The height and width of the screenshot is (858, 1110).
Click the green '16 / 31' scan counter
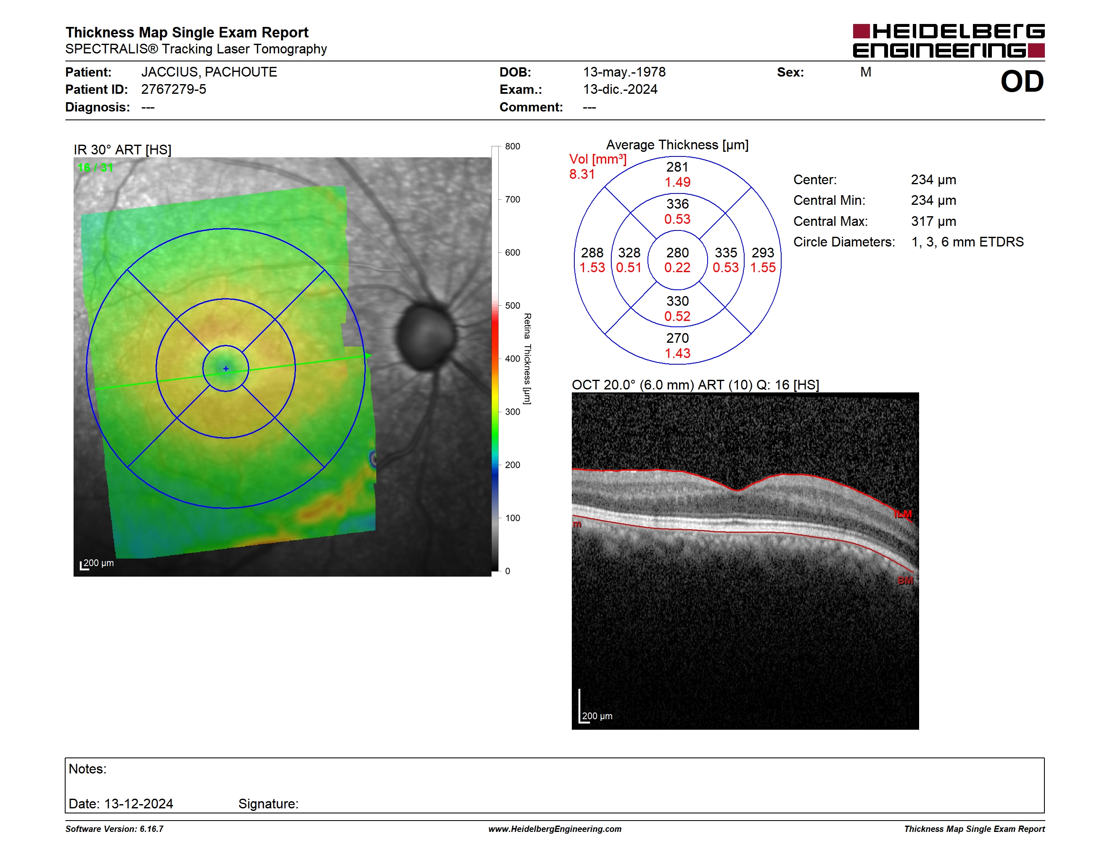click(x=95, y=167)
